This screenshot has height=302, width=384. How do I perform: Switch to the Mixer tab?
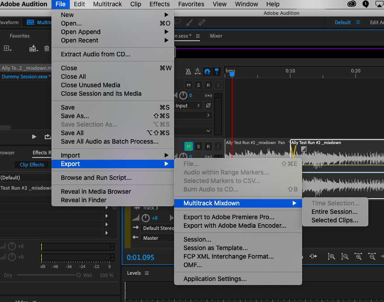pos(216,36)
